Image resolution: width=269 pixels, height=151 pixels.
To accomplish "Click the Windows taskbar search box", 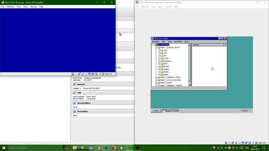I will click(35, 148).
